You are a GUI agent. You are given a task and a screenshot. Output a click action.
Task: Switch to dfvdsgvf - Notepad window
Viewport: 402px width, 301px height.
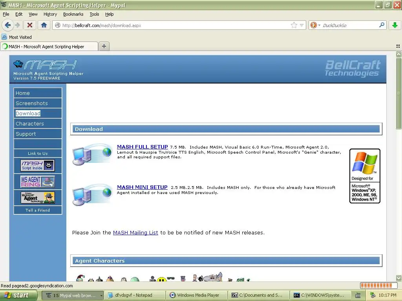tap(135, 296)
